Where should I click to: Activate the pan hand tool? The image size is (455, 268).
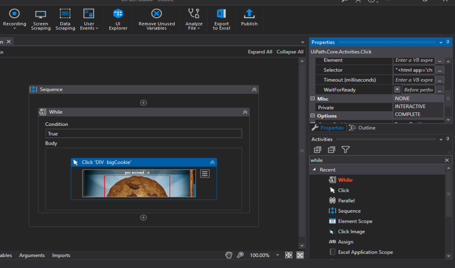tap(229, 255)
